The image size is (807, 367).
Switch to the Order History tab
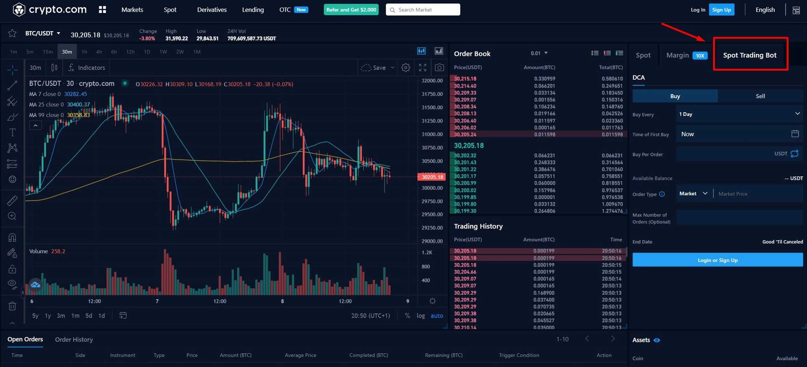pos(74,339)
